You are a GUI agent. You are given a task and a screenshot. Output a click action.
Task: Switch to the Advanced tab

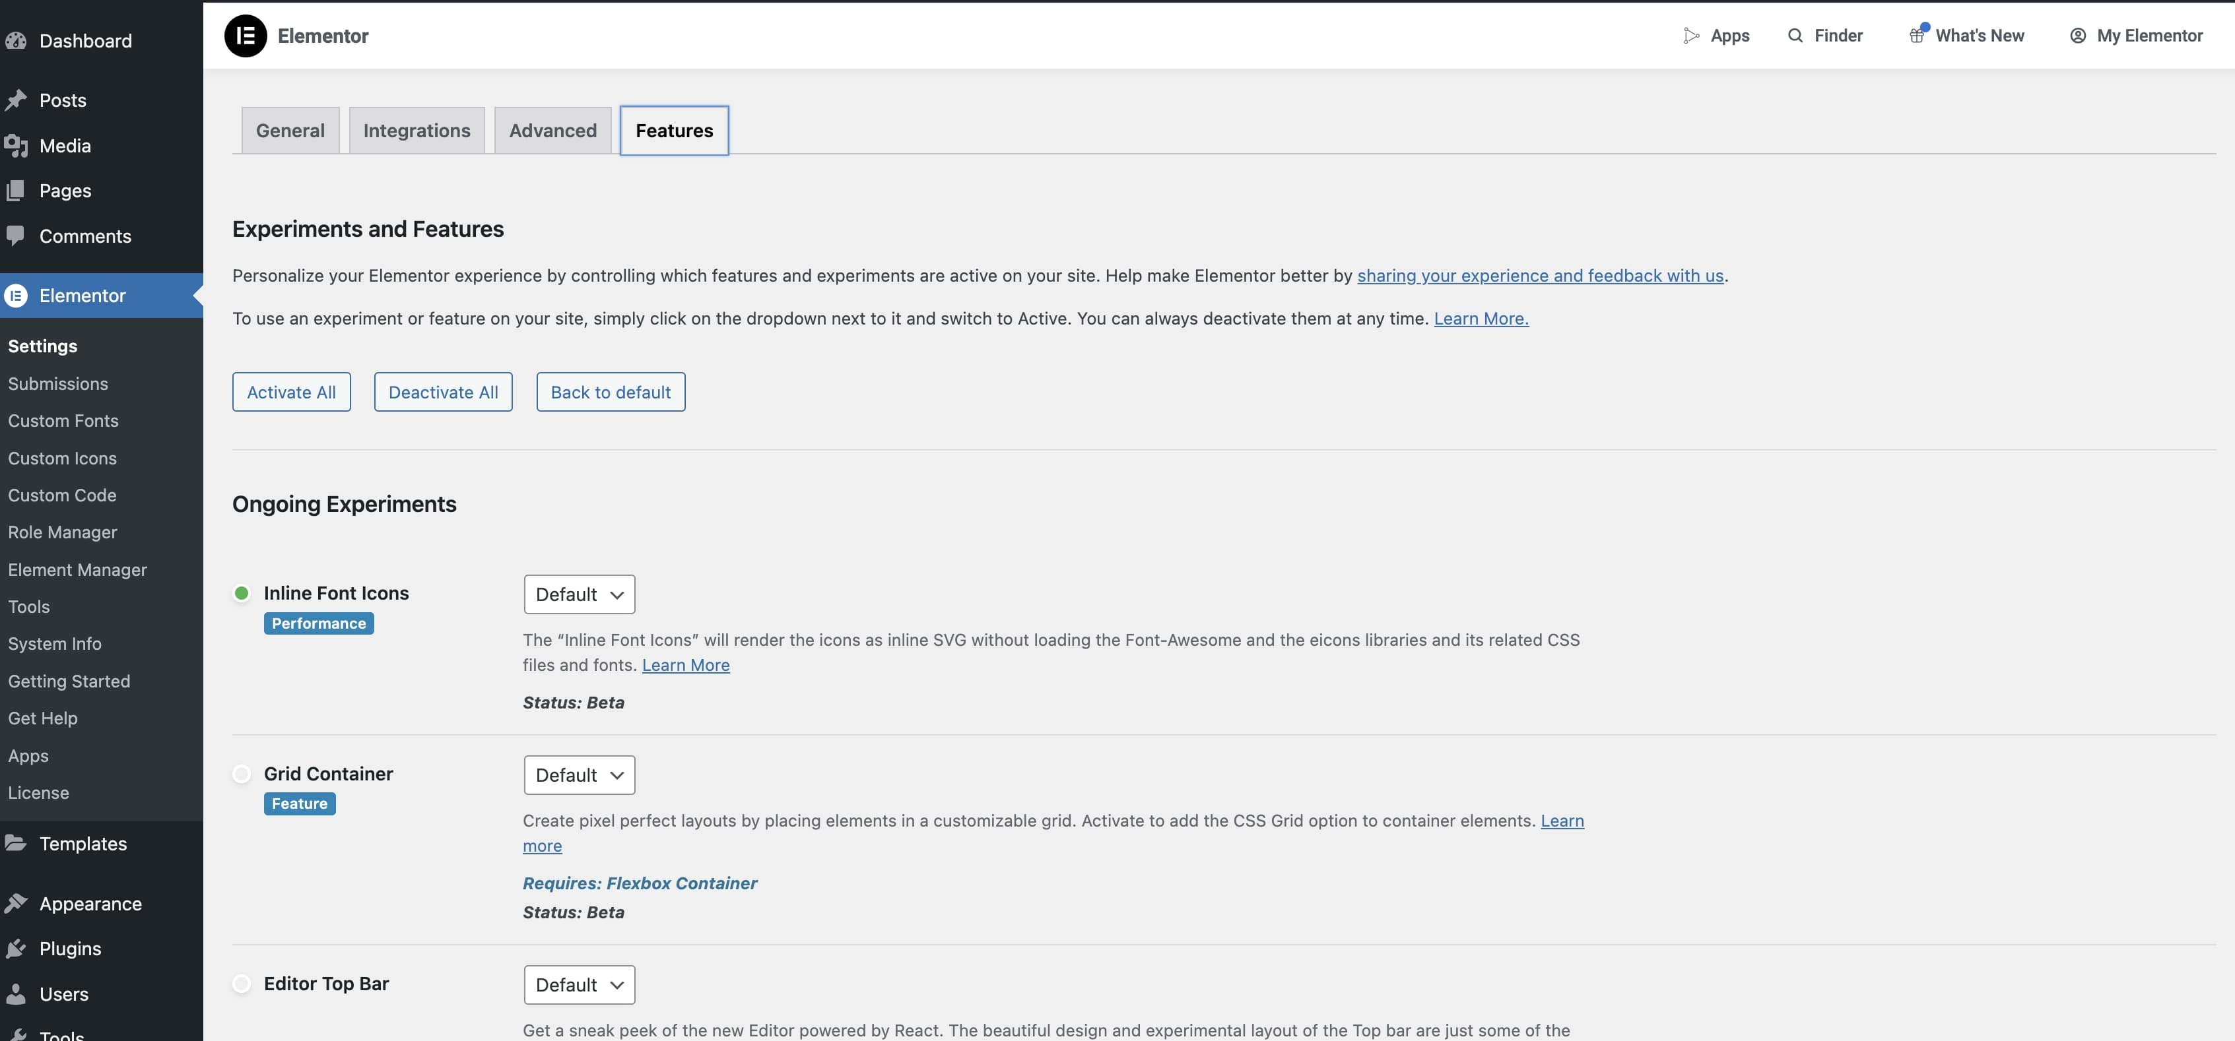click(x=552, y=130)
